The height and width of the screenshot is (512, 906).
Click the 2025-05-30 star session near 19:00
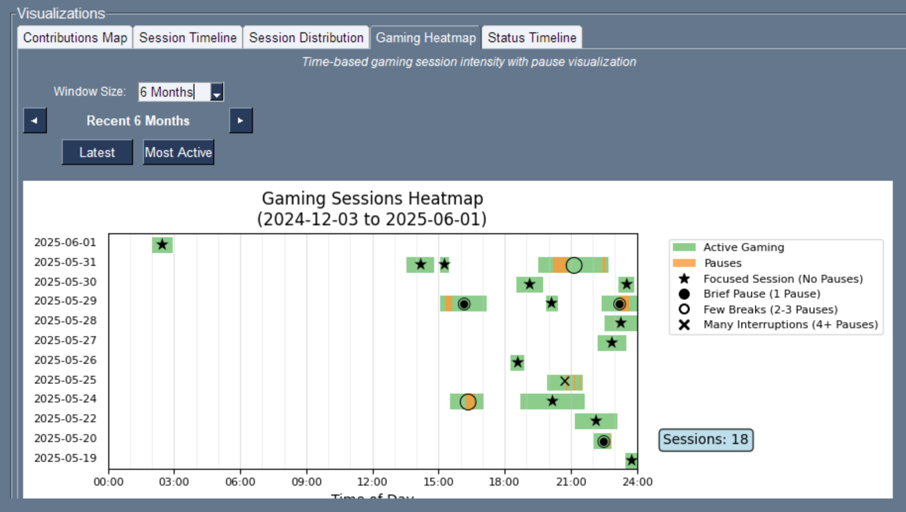[530, 284]
